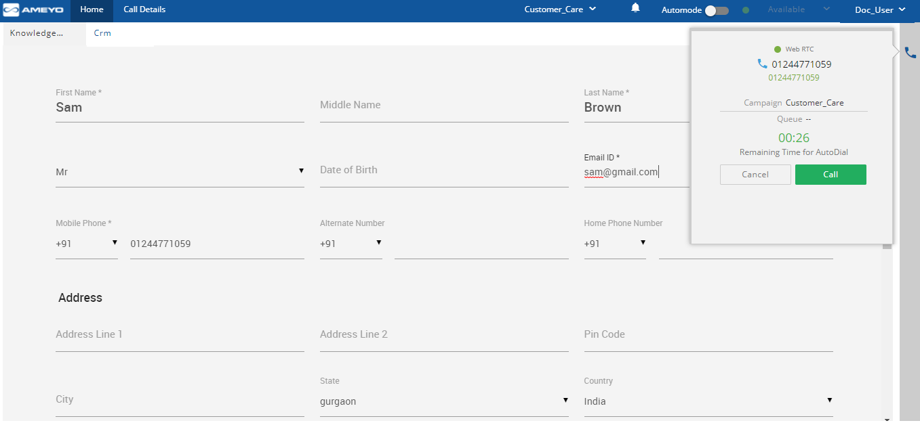The height and width of the screenshot is (423, 920).
Task: Cancel the auto dial
Action: point(755,175)
